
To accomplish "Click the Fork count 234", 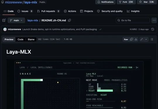I will pos(131,2).
